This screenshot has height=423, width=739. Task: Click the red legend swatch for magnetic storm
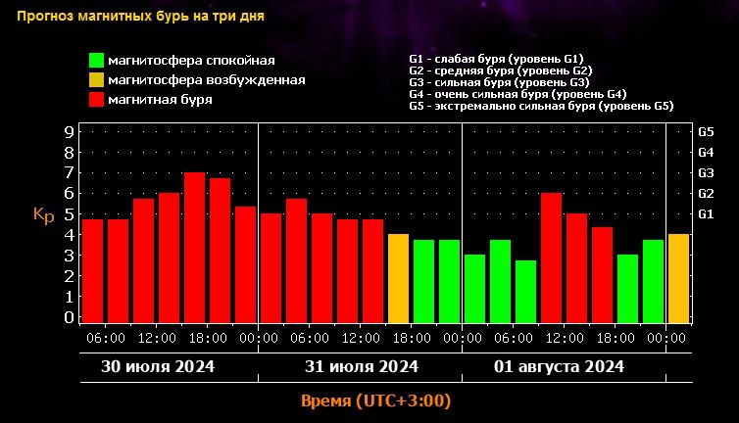[95, 99]
